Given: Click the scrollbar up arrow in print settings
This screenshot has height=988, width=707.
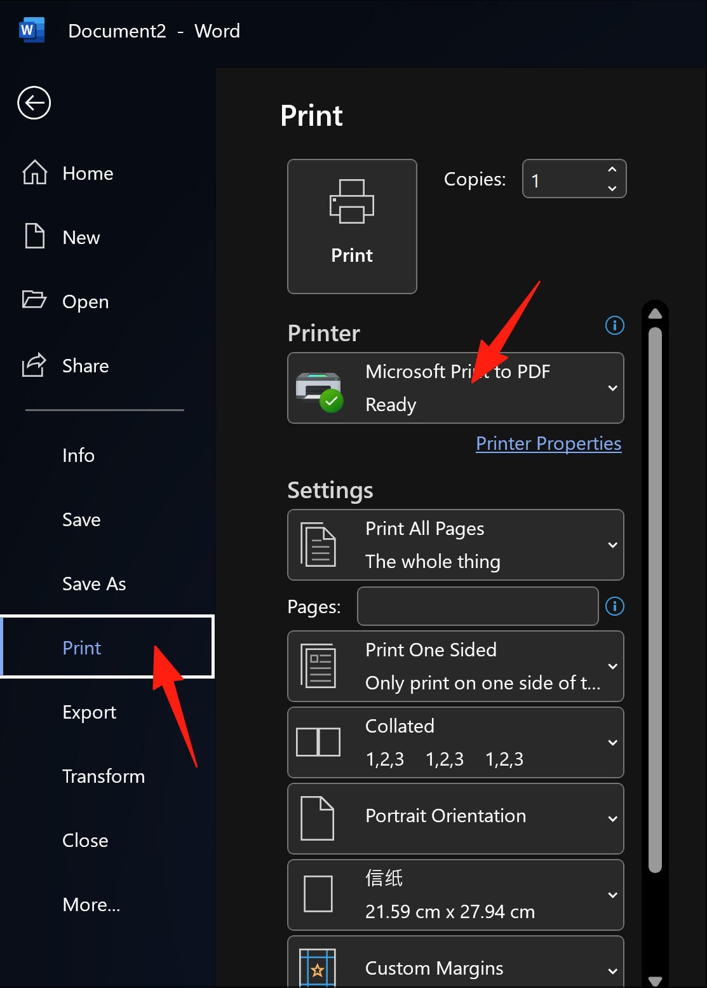Looking at the screenshot, I should coord(656,313).
